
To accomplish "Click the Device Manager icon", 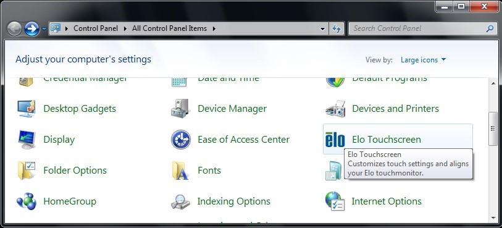I will click(x=180, y=109).
